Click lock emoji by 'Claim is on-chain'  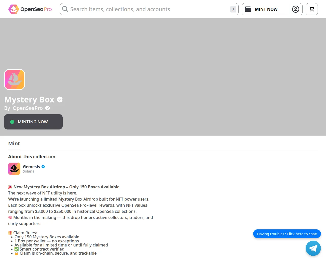[x=17, y=253]
